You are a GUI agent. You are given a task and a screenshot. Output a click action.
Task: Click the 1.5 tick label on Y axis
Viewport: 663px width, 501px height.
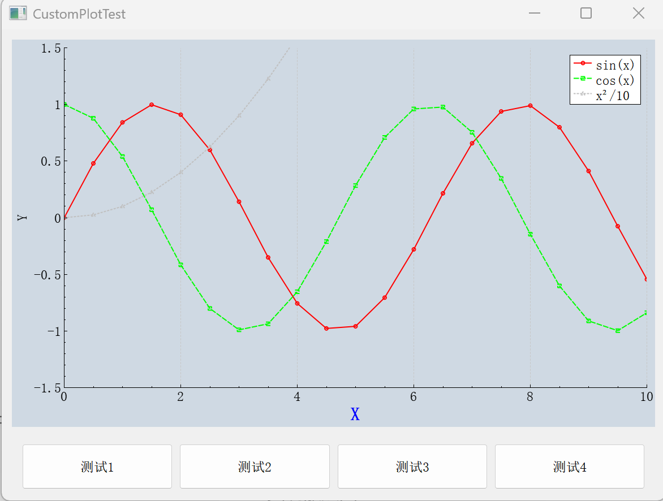[51, 49]
